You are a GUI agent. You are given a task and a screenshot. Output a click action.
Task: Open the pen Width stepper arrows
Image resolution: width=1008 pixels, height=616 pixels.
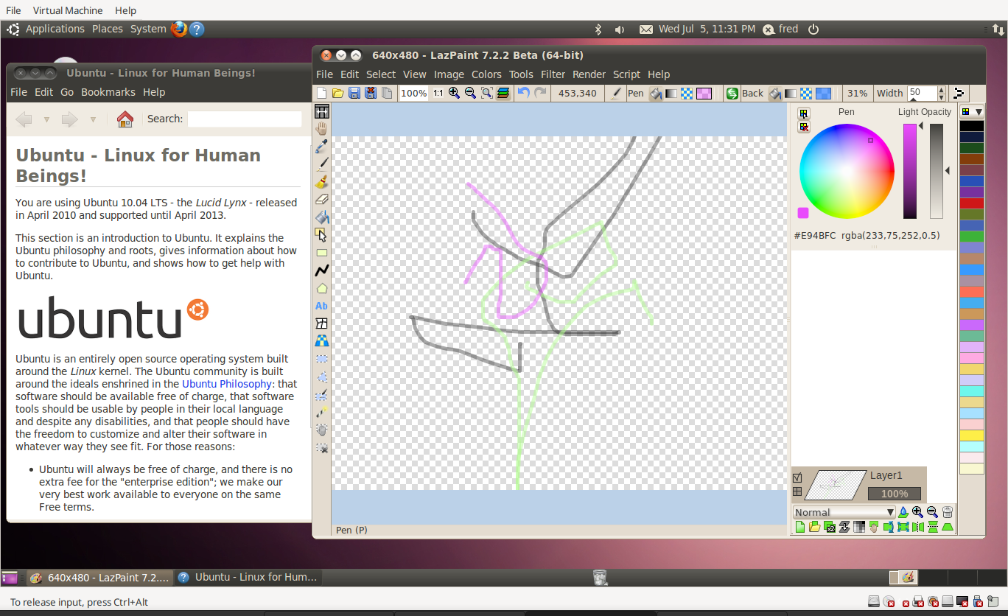[x=942, y=94]
